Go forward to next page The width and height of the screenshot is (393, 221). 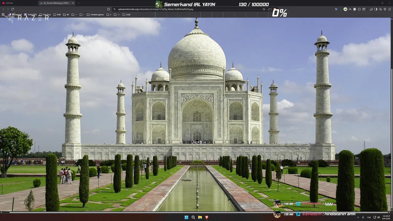pos(8,9)
